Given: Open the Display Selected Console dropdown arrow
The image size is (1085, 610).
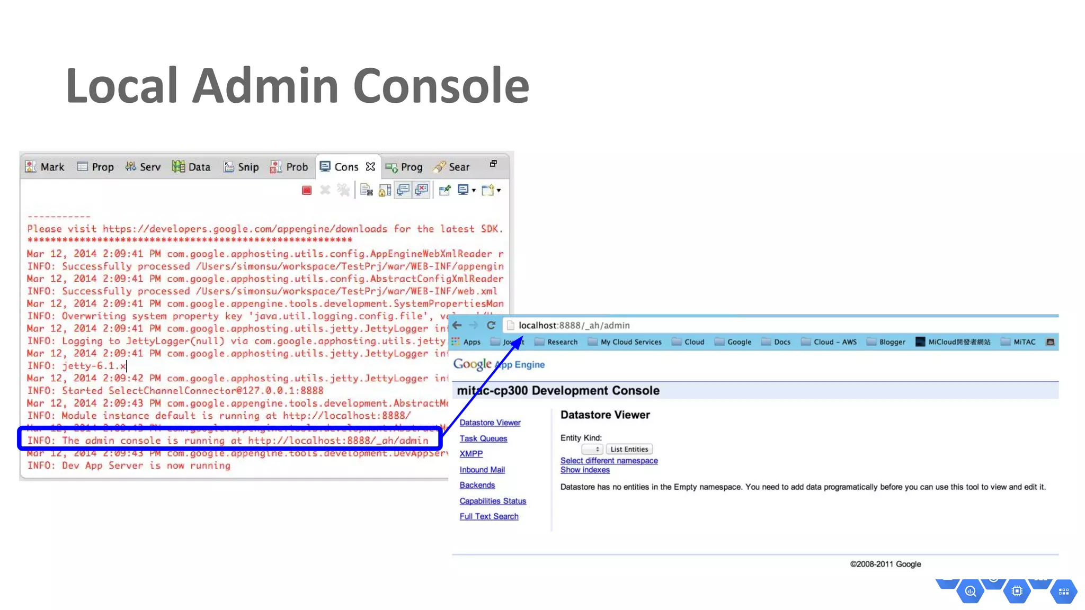Looking at the screenshot, I should 474,191.
